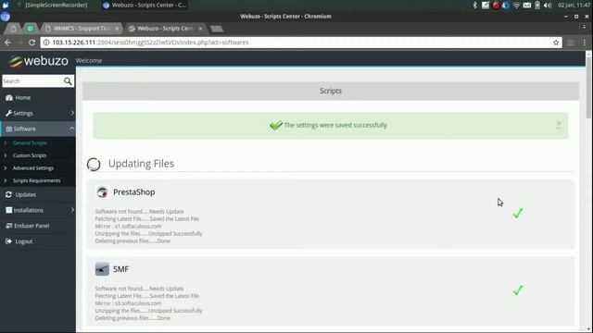Click the green checkmark for SMF

(x=518, y=290)
